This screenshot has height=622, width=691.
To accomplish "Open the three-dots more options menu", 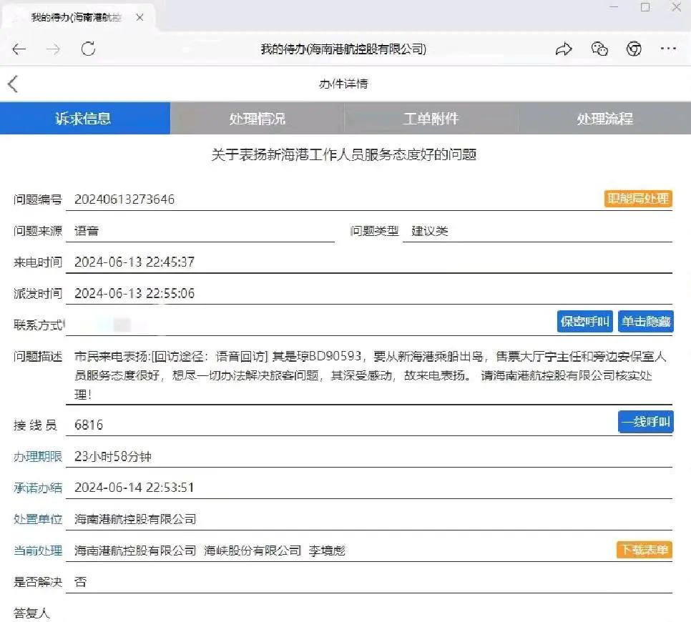I will 668,49.
